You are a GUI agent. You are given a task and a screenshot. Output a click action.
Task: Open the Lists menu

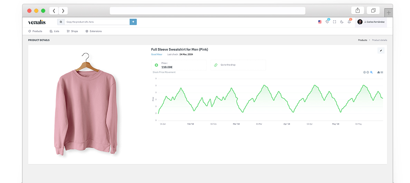point(55,31)
